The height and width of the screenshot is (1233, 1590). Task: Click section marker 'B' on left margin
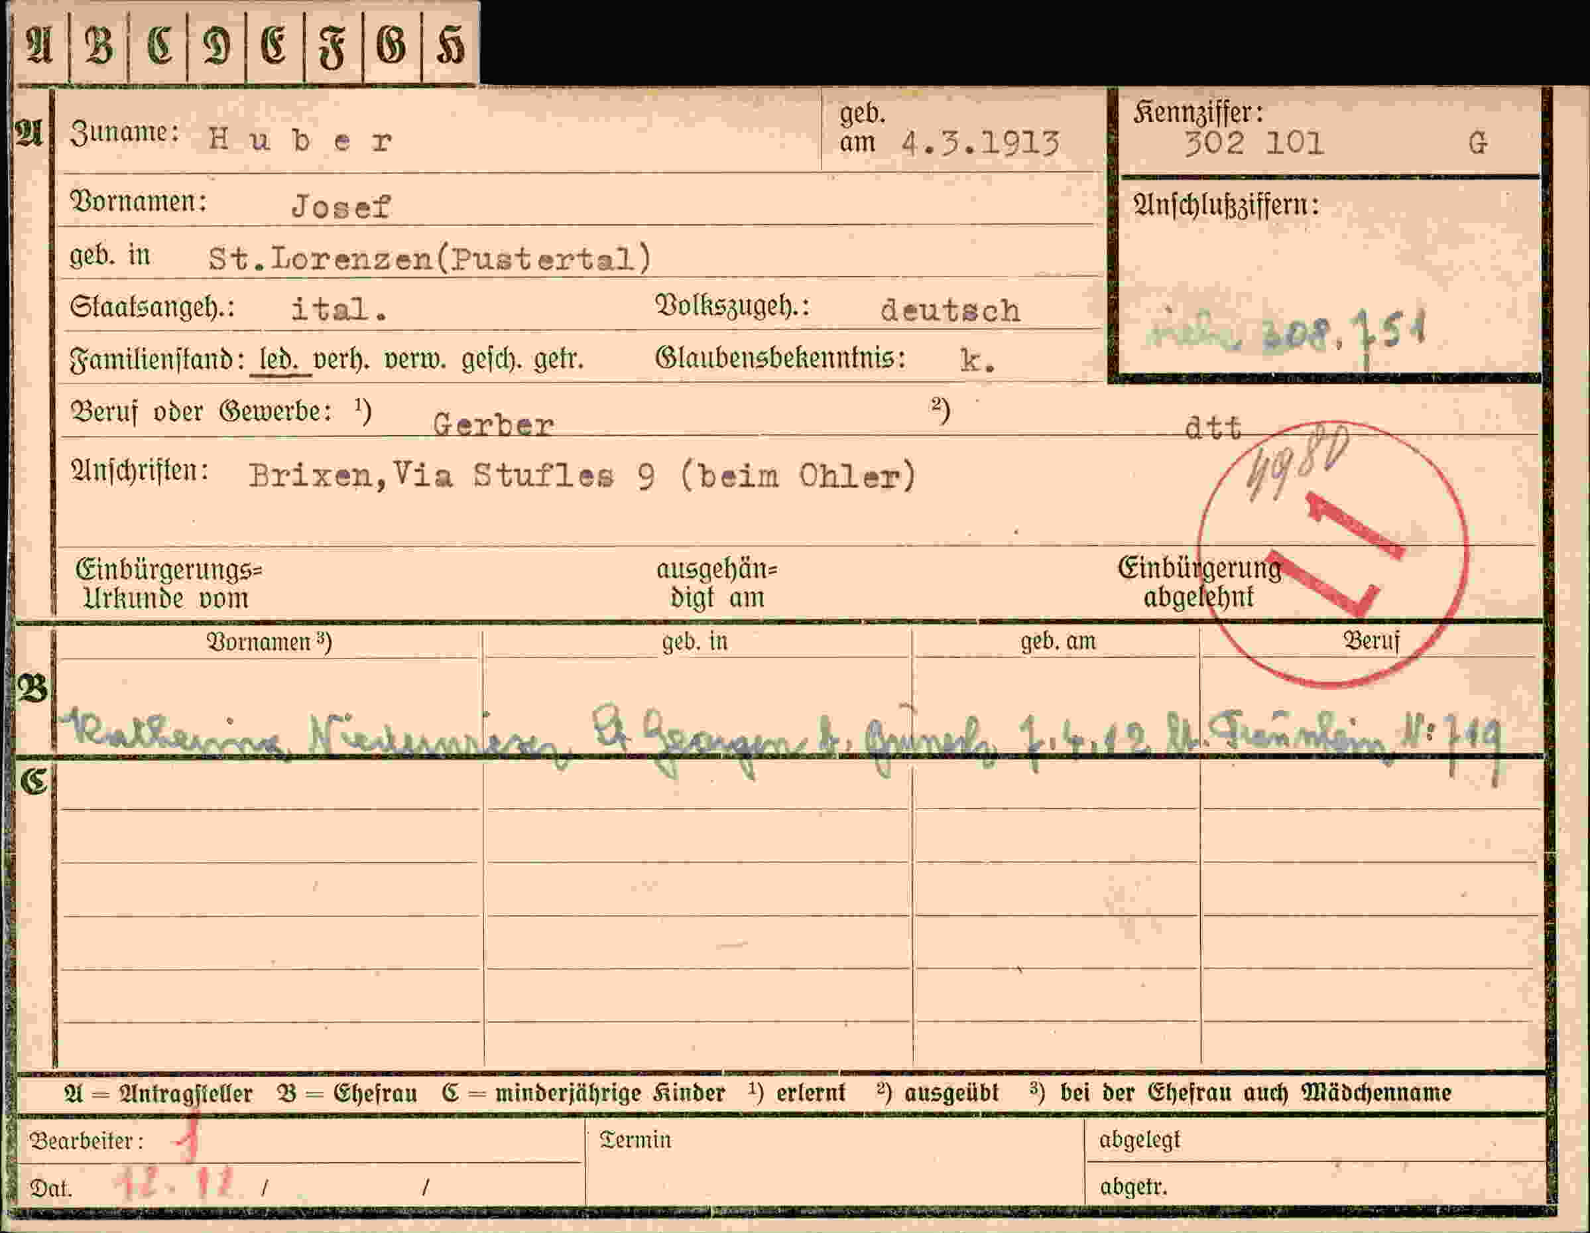pos(32,689)
